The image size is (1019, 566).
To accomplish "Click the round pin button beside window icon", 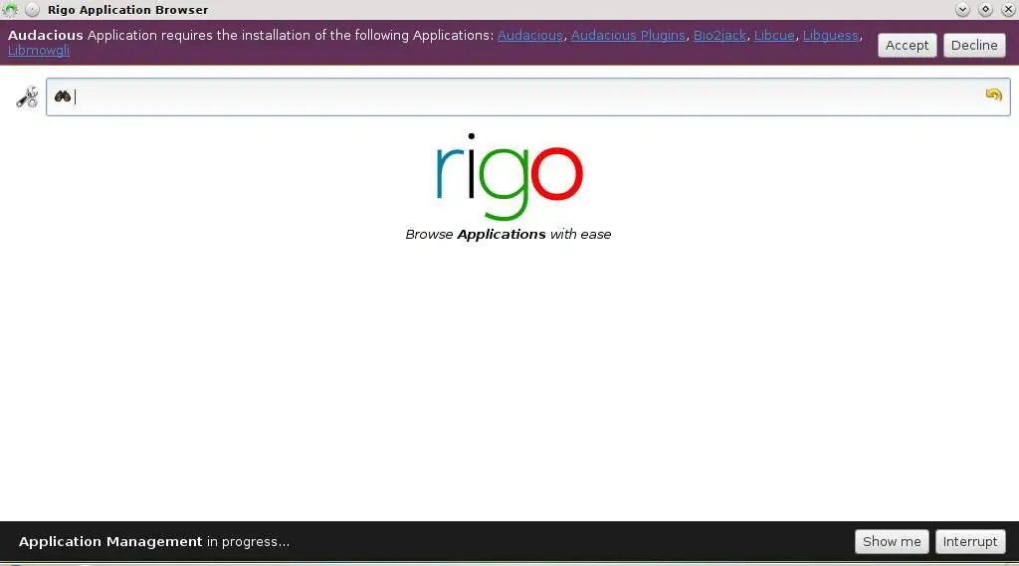I will click(x=32, y=10).
